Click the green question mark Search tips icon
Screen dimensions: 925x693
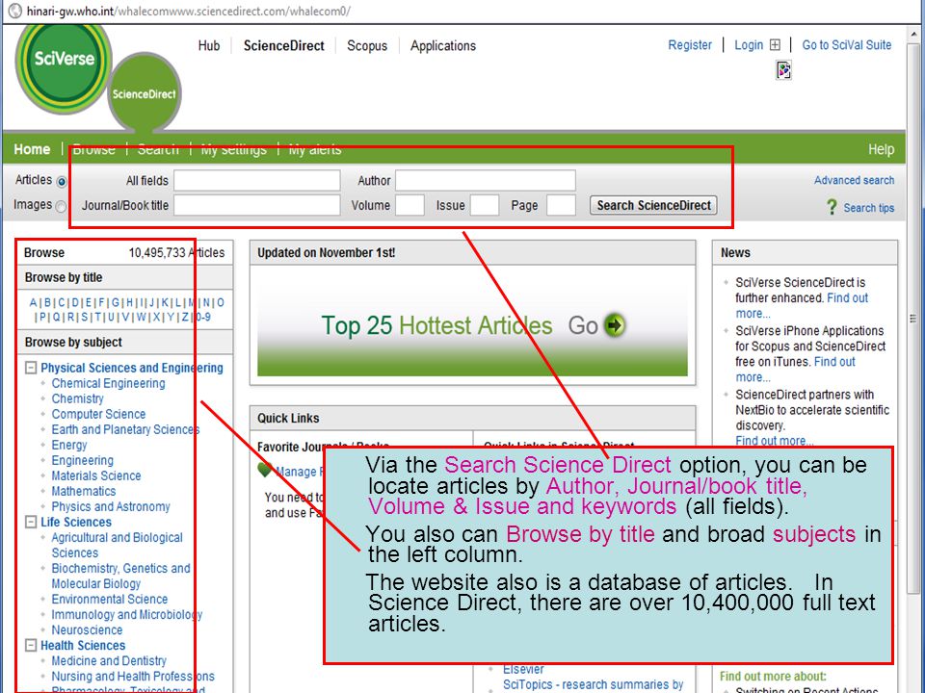pyautogui.click(x=832, y=207)
